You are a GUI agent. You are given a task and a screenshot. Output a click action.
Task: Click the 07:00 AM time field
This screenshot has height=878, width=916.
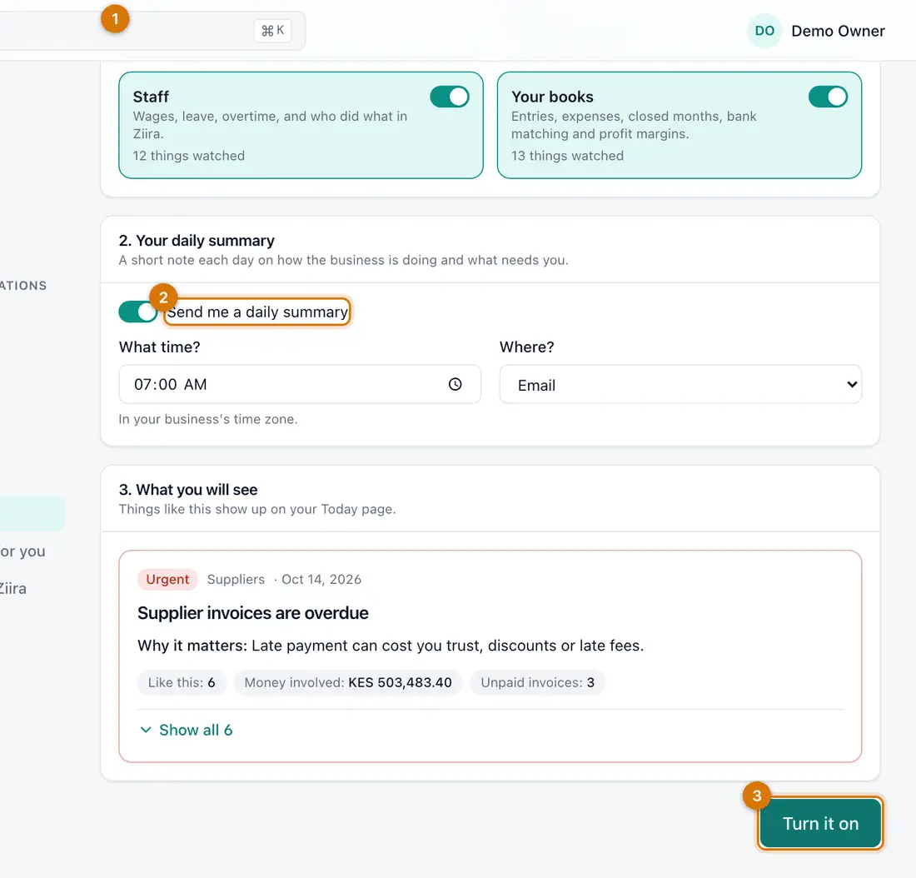300,385
